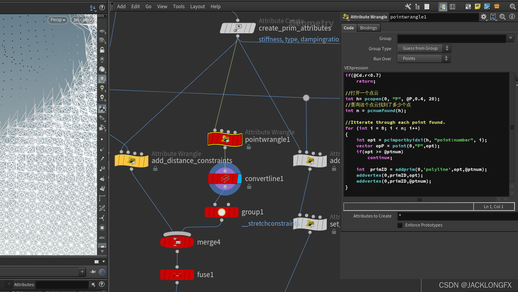Select the convertline1 node
The width and height of the screenshot is (518, 292).
tap(225, 179)
